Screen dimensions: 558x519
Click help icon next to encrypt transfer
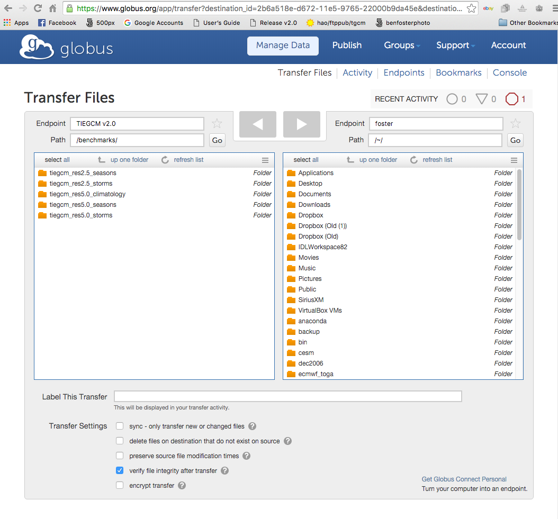pos(182,485)
